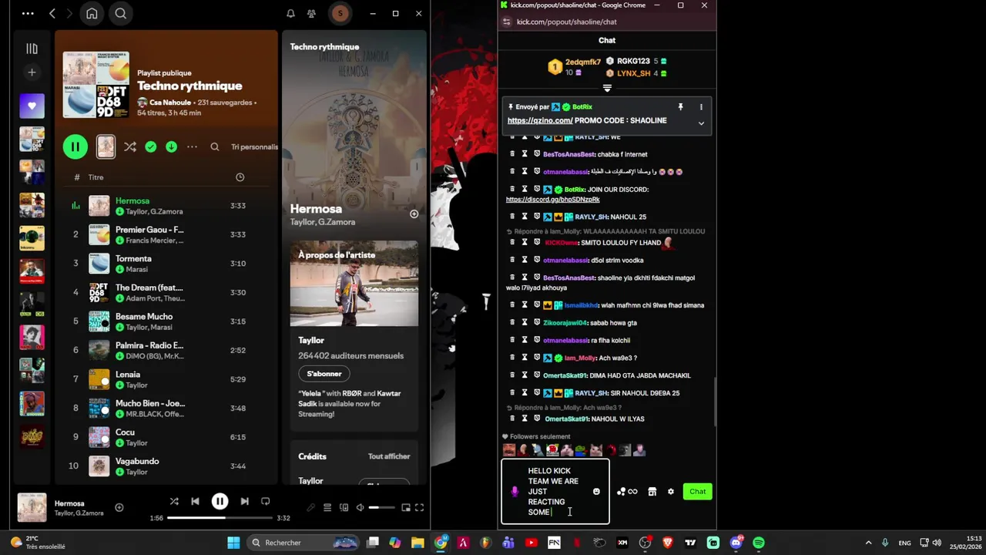Image resolution: width=986 pixels, height=555 pixels.
Task: Add Hermosa to playlist in Now Playing panel
Action: (414, 214)
